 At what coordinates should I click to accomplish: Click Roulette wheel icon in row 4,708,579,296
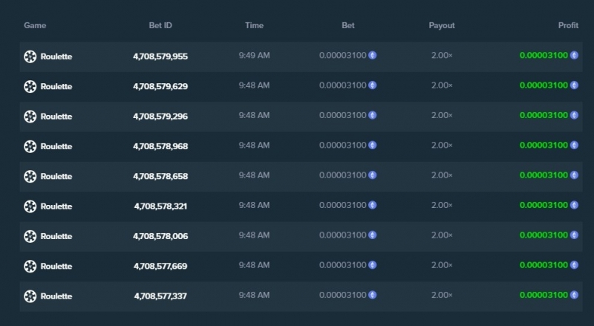click(x=30, y=117)
